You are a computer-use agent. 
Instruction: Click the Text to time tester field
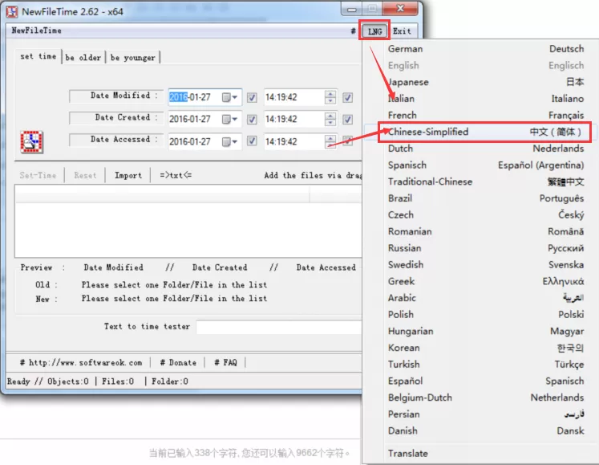(x=279, y=327)
